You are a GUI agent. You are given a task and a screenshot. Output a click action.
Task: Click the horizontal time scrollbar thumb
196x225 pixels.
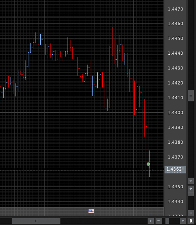click(36, 221)
